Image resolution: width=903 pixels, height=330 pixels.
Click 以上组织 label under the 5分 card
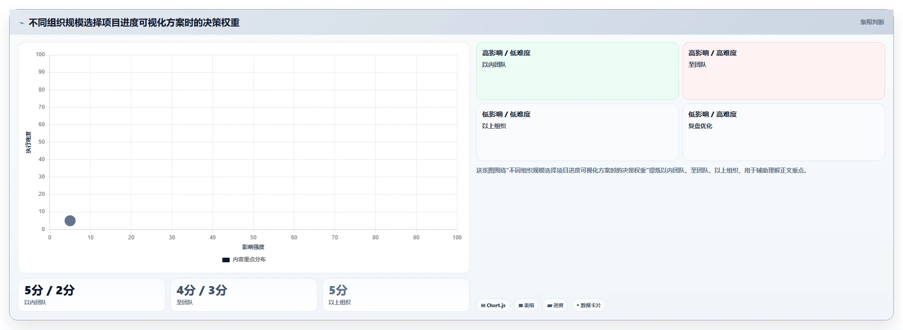click(x=340, y=303)
